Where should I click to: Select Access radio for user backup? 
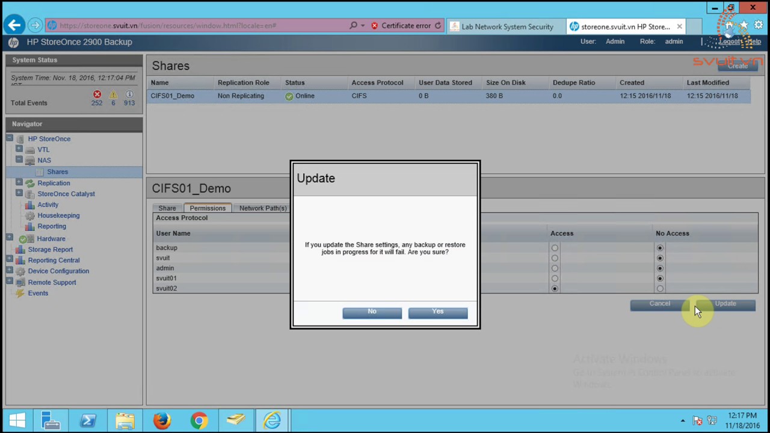click(x=555, y=248)
